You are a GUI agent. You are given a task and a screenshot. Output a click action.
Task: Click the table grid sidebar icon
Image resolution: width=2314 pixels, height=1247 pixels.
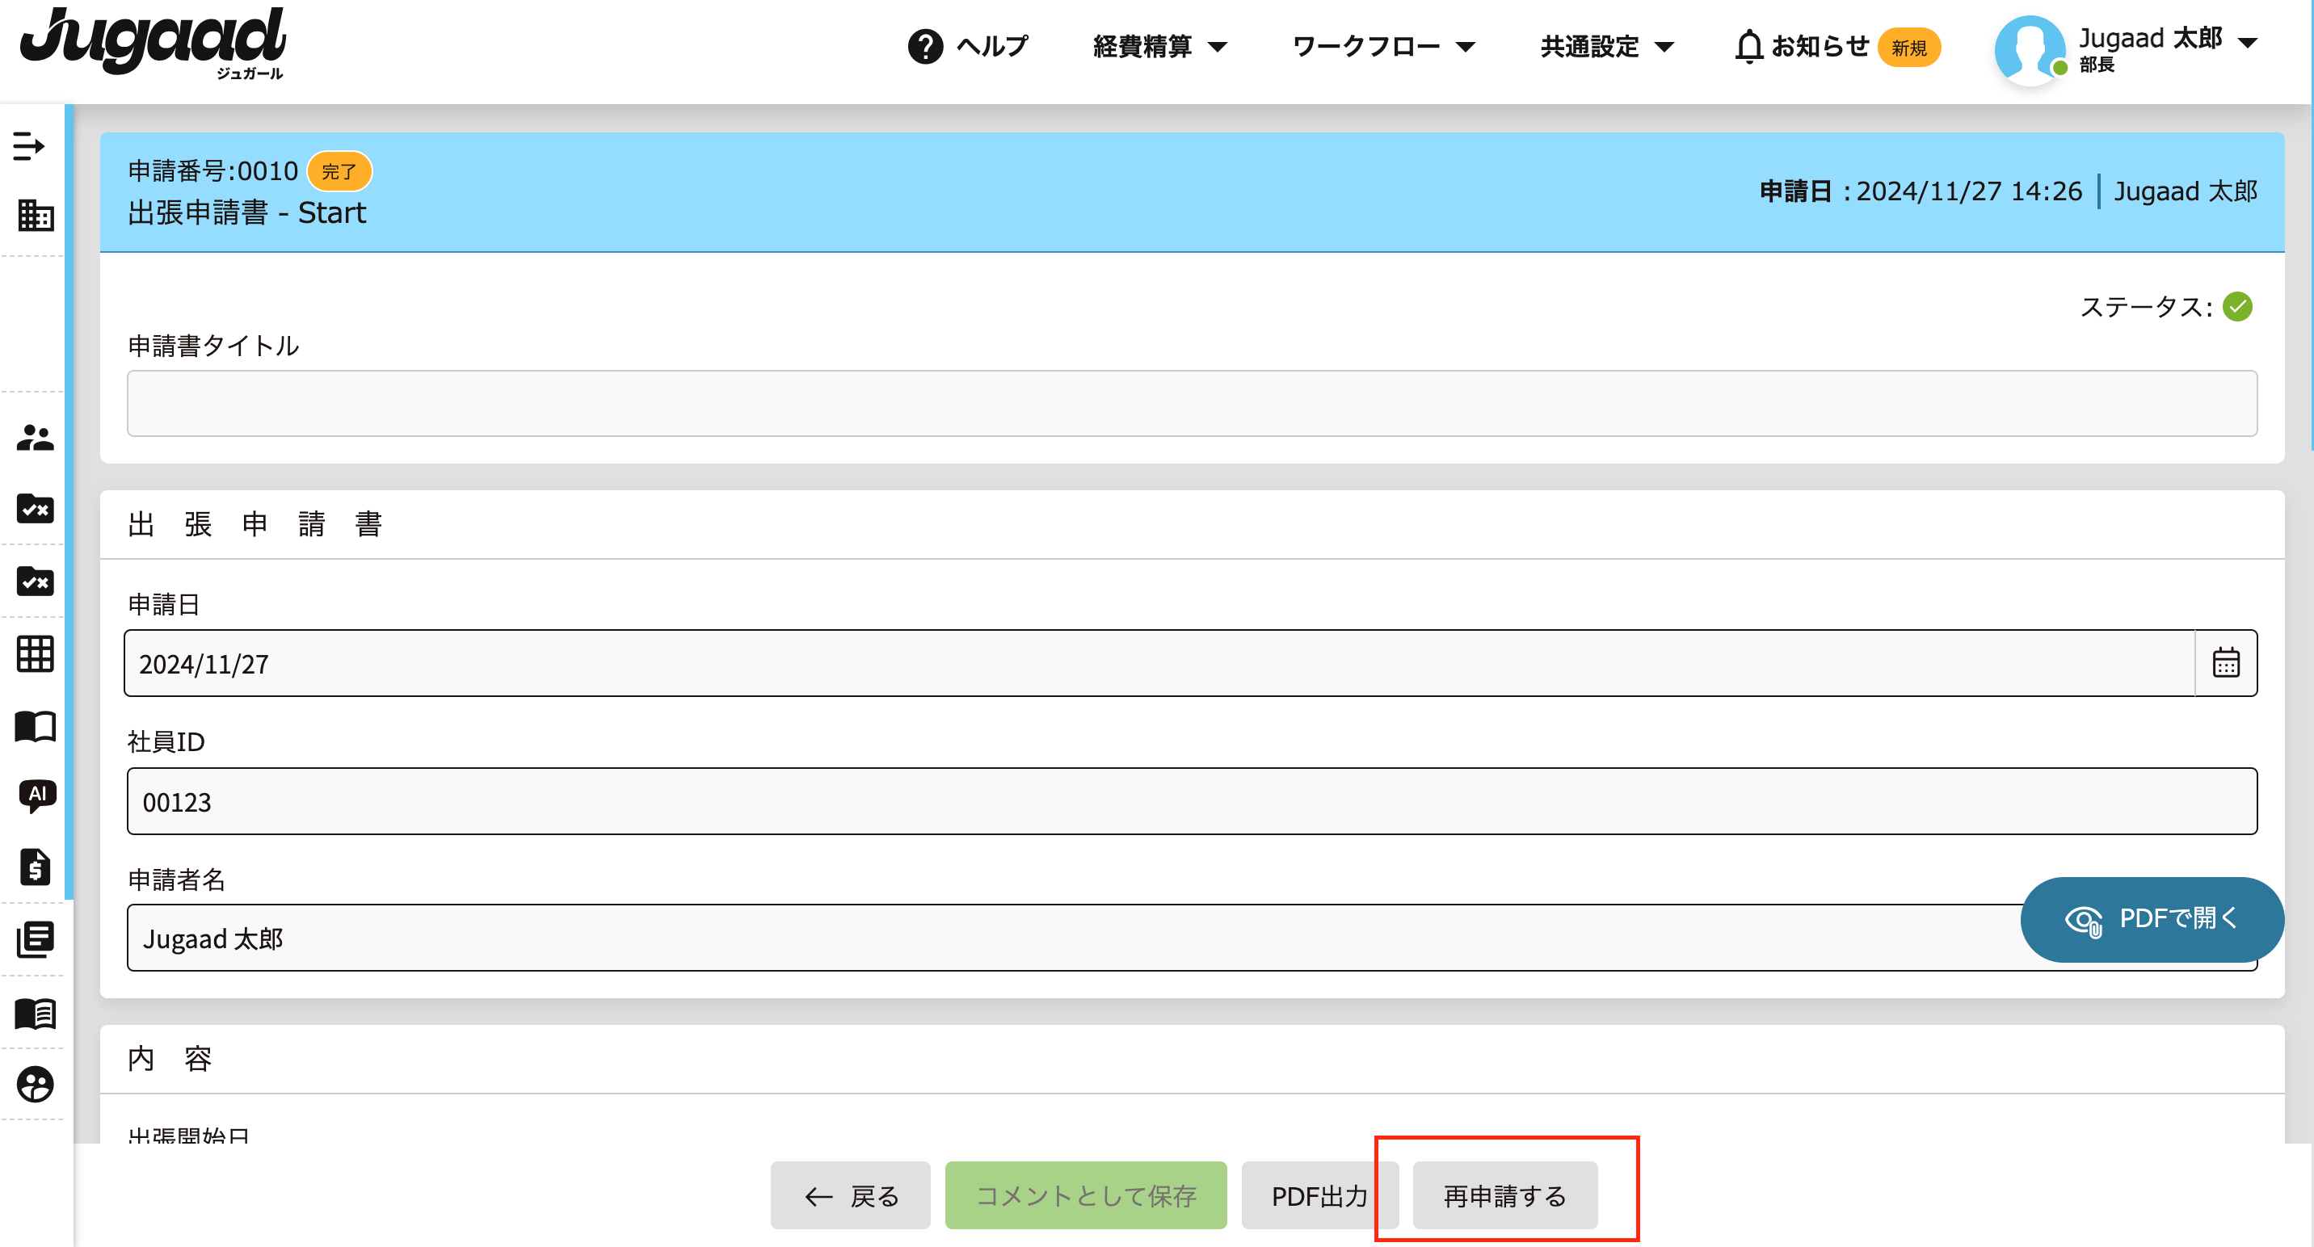35,653
